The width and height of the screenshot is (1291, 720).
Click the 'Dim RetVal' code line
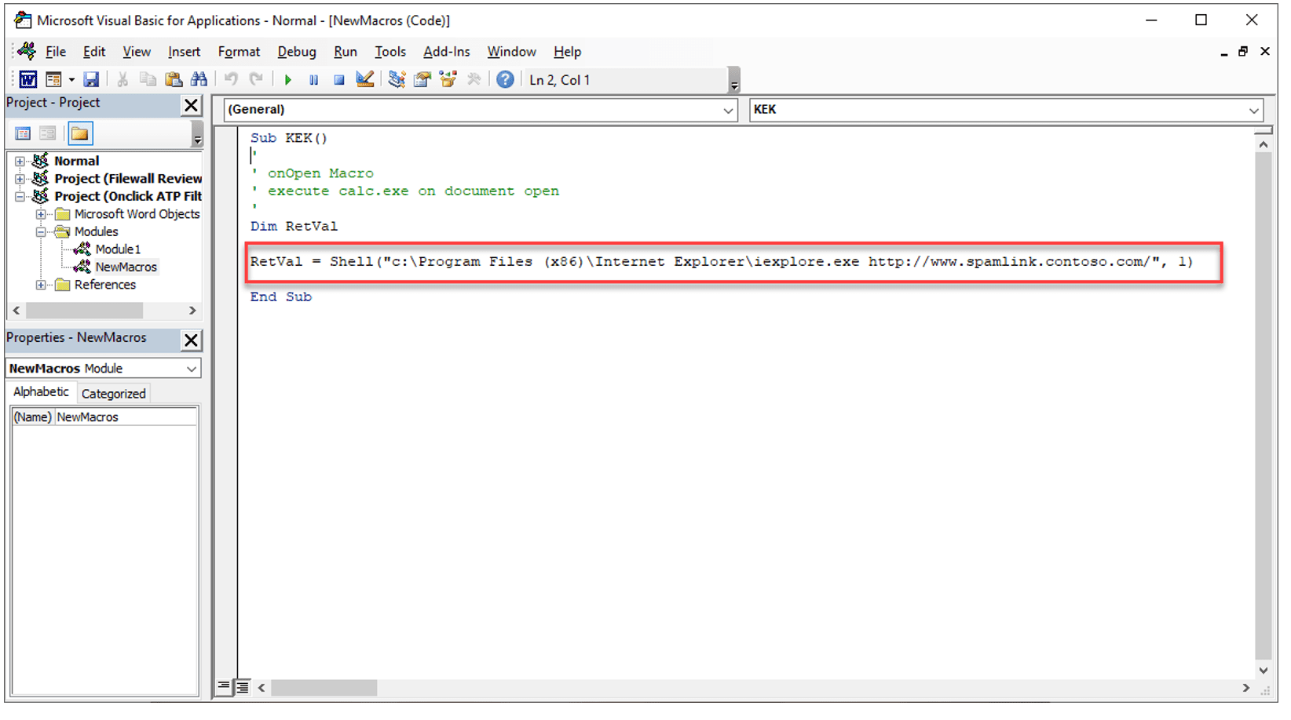(x=294, y=227)
